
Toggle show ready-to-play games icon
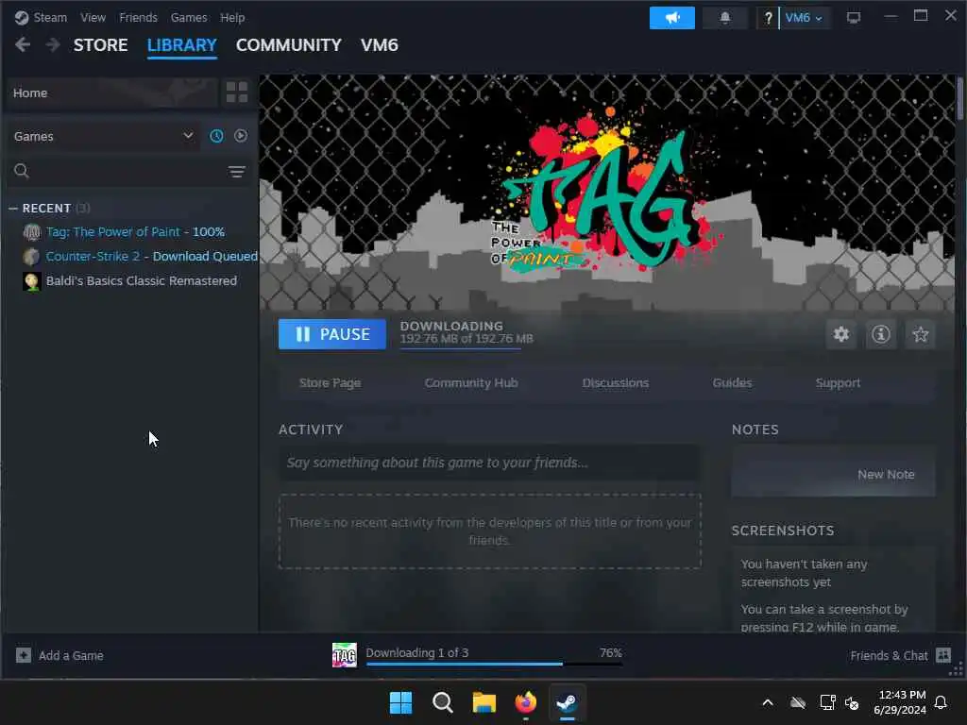tap(241, 136)
